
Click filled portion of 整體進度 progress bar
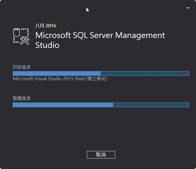63,105
